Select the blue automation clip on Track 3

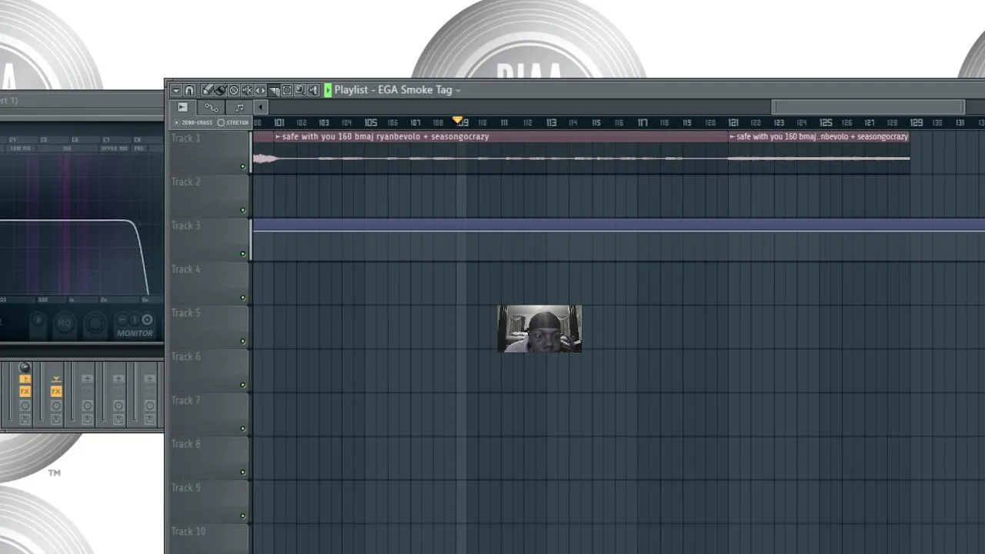click(x=619, y=225)
